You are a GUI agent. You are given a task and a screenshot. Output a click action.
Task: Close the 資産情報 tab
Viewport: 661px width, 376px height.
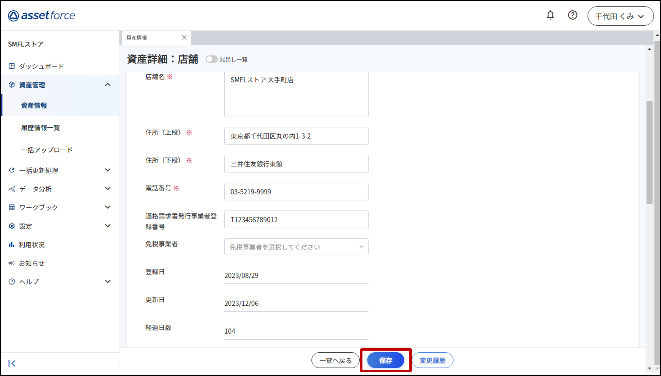pos(184,37)
